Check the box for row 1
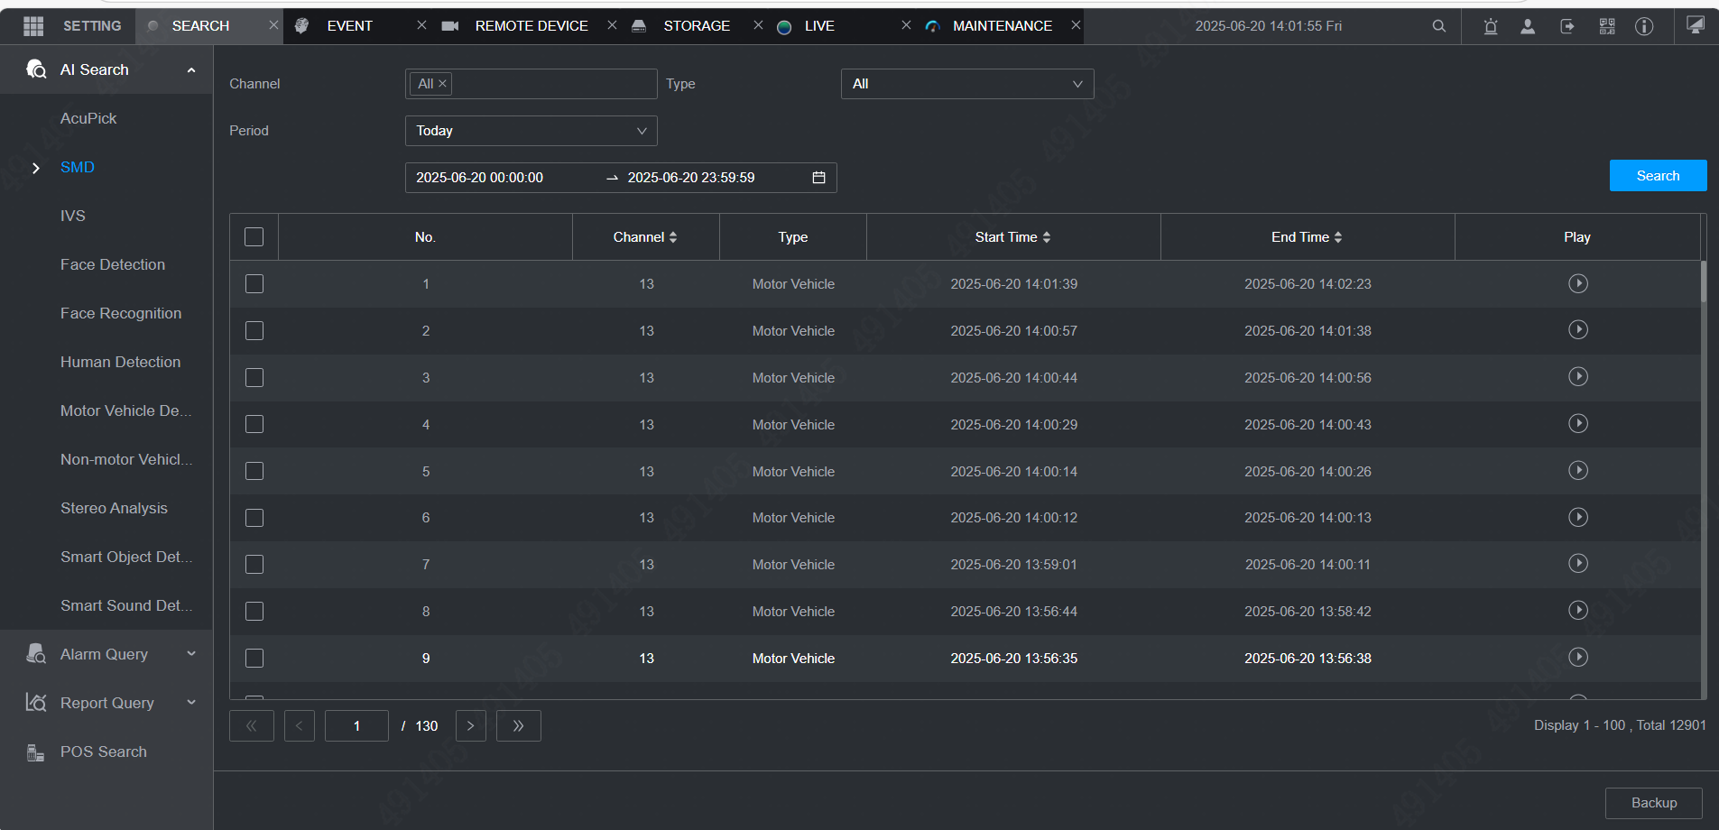This screenshot has height=830, width=1719. (254, 284)
